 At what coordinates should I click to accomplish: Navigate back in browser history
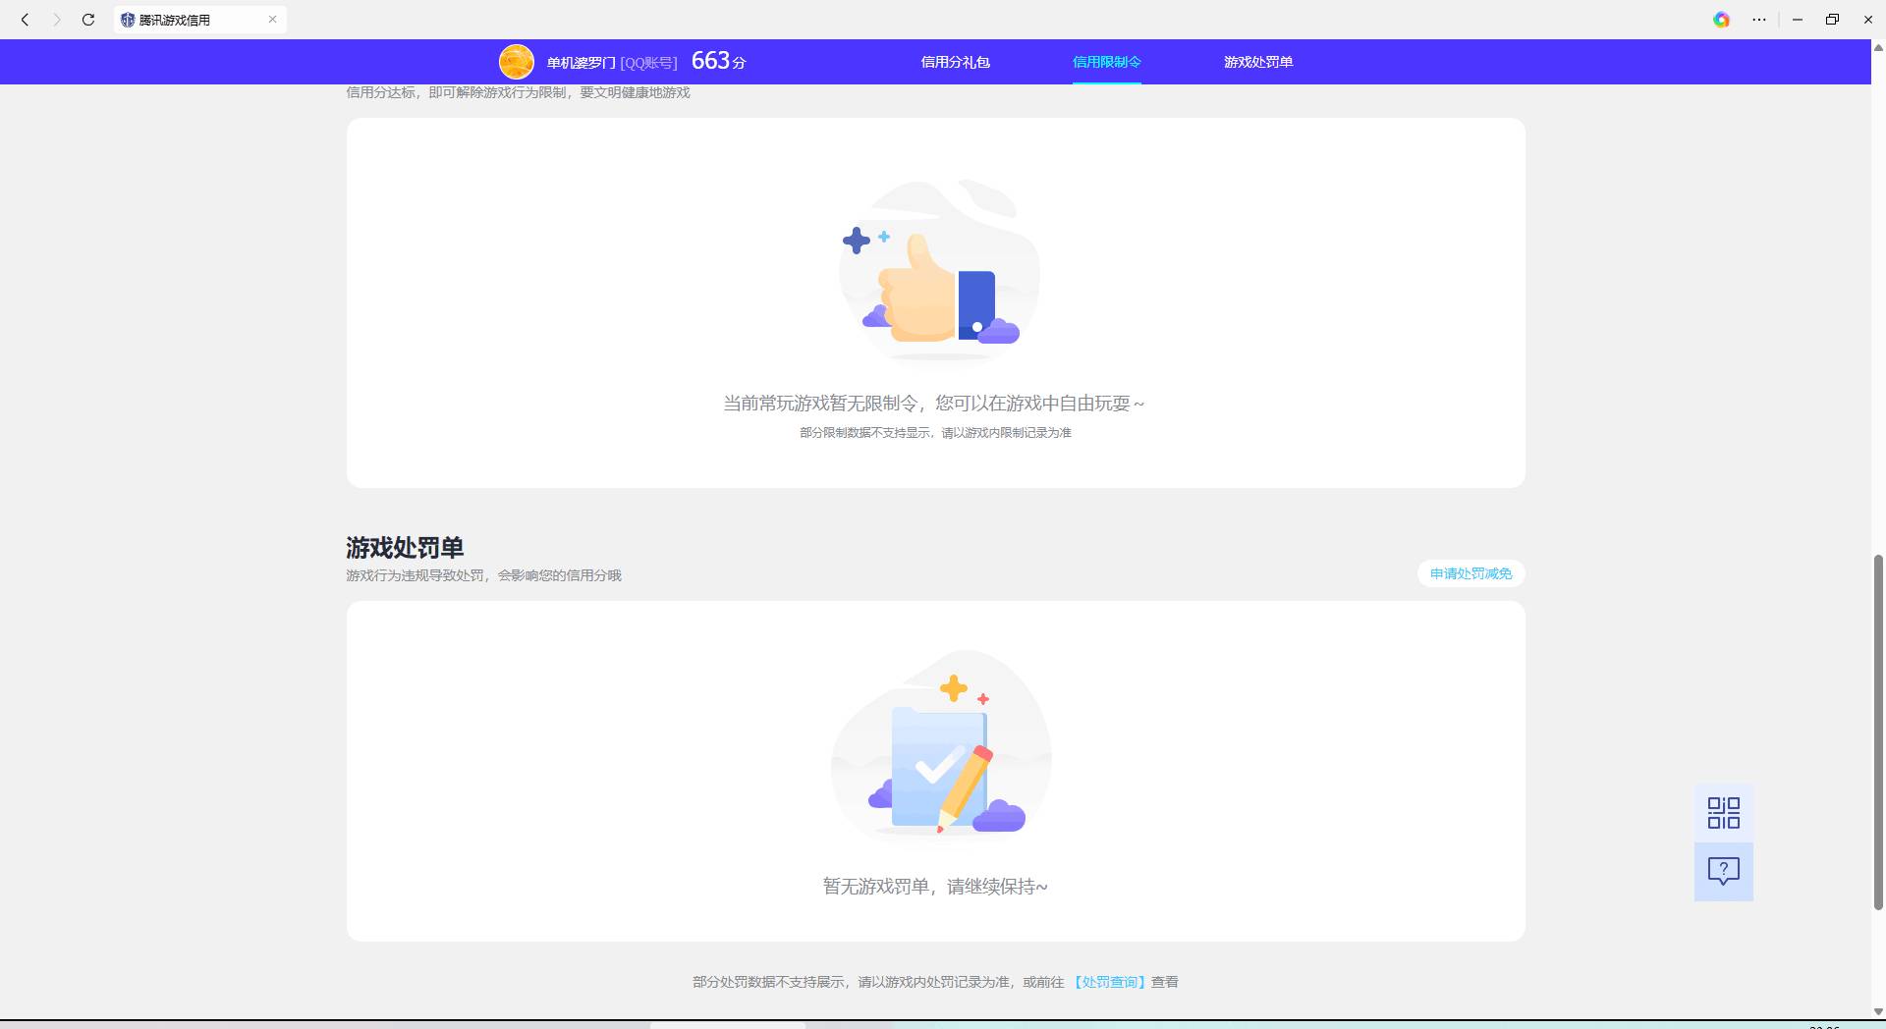click(x=25, y=19)
